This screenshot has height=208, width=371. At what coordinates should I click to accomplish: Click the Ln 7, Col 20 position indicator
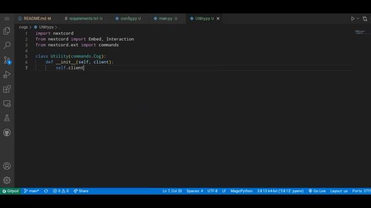point(172,191)
